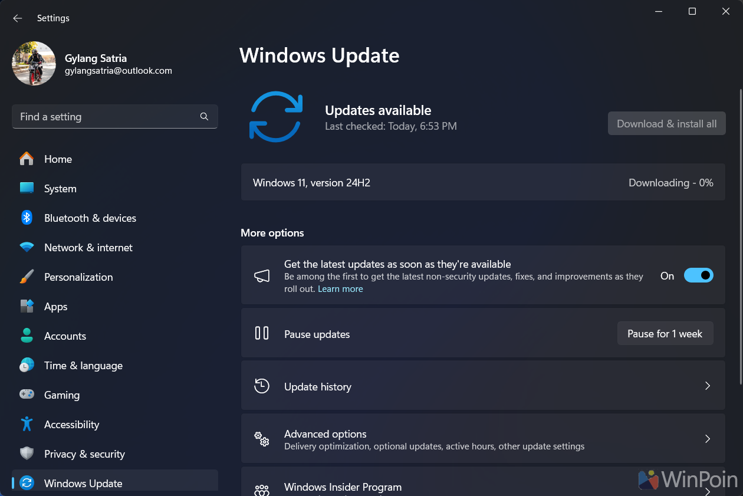Click the Windows Insider Program icon
The height and width of the screenshot is (496, 743).
[262, 490]
